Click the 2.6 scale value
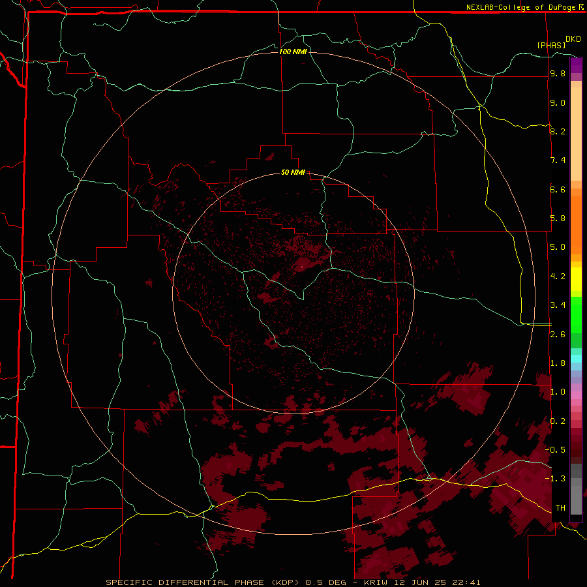Viewport: 587px width, 587px height. (x=558, y=335)
